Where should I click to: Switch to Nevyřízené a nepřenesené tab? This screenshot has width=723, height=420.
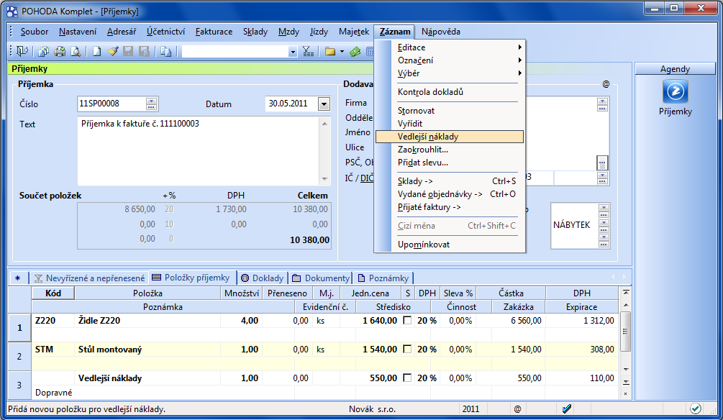coord(89,278)
